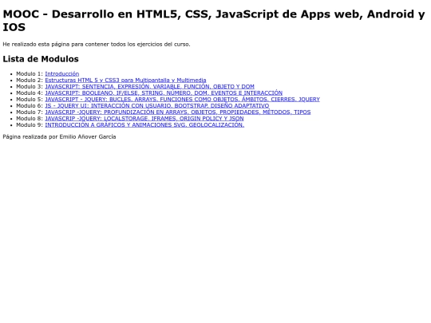Image resolution: width=431 pixels, height=323 pixels.
Task: Click the 'Página realizada por Emilio' footer text
Action: (59, 137)
